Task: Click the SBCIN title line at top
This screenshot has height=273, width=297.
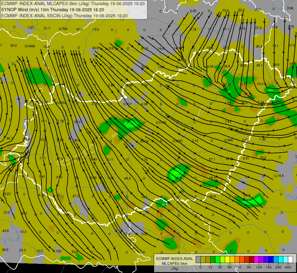Action: coord(64,16)
